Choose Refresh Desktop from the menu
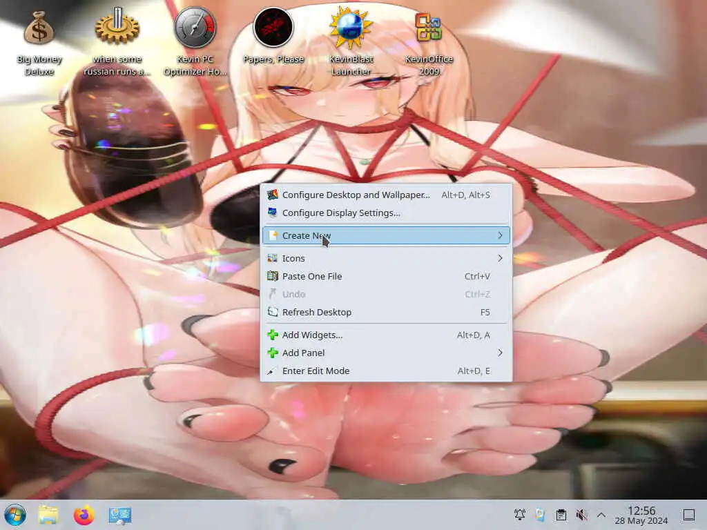Viewport: 707px width, 530px height. pos(387,313)
